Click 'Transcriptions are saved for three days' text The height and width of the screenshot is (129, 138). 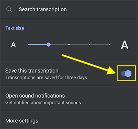coord(46,77)
